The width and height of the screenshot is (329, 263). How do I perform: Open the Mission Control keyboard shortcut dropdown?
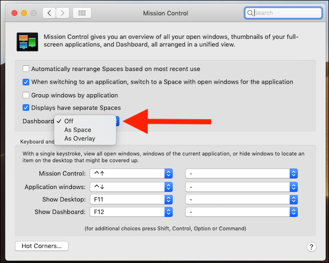pos(131,173)
